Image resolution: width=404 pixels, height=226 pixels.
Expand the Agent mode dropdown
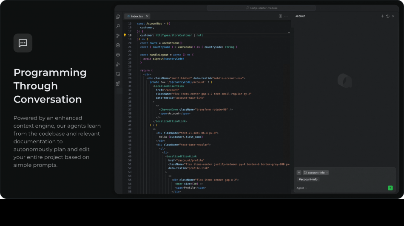pyautogui.click(x=302, y=188)
